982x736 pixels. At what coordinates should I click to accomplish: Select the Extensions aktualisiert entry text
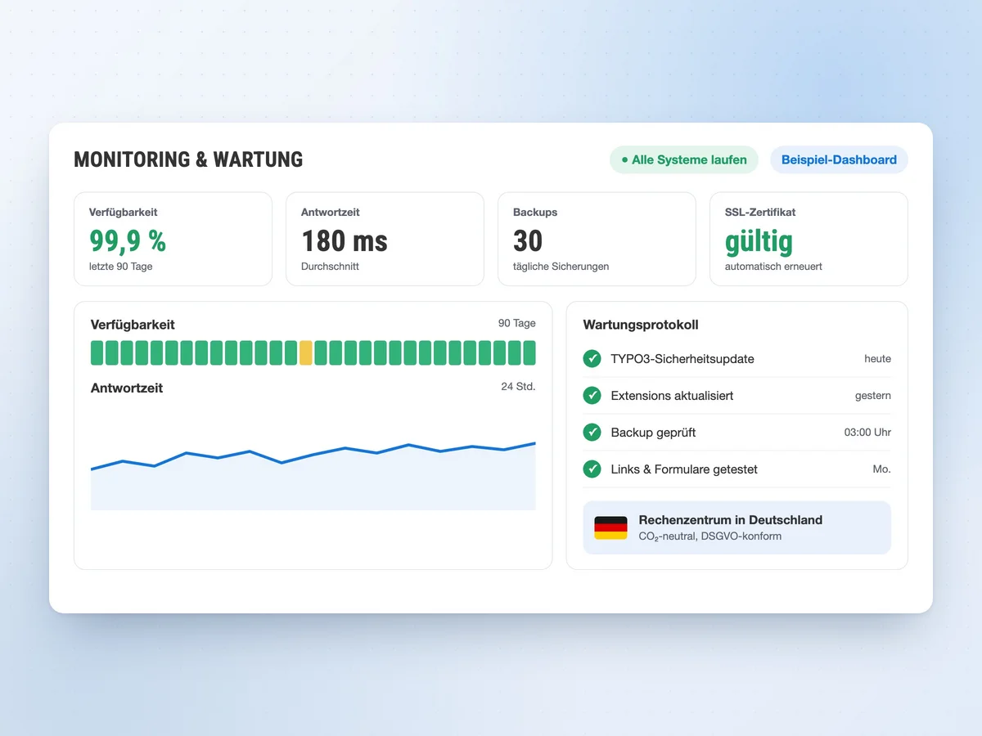pyautogui.click(x=672, y=396)
